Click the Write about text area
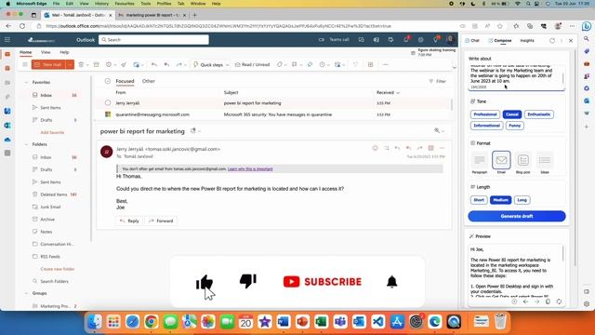Screen dimensions: 595x335 pyautogui.click(x=517, y=77)
